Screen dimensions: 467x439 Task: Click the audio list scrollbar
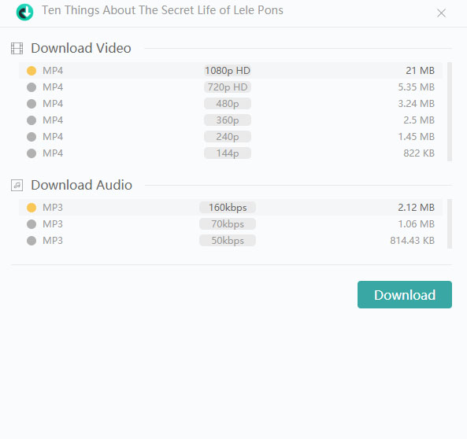coord(450,223)
